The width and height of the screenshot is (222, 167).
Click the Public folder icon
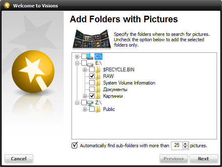tap(98, 109)
